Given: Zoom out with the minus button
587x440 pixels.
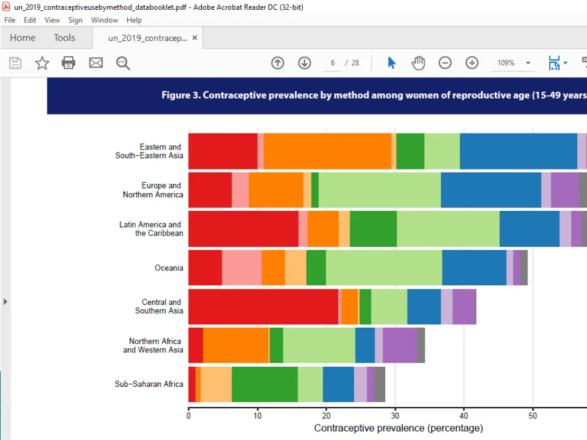Looking at the screenshot, I should coord(445,63).
